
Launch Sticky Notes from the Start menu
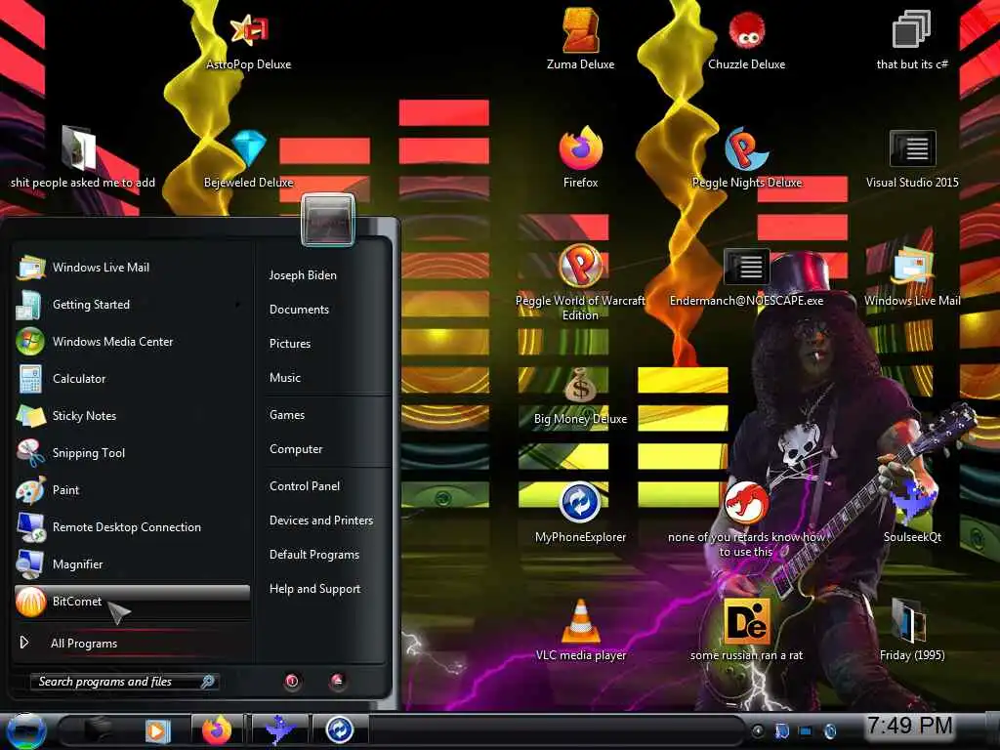click(132, 416)
